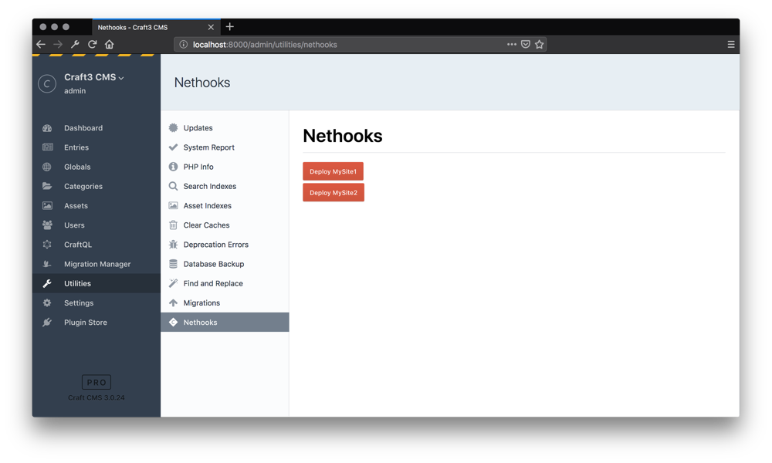Open a new browser tab
Viewport: 772px width, 463px height.
[230, 26]
